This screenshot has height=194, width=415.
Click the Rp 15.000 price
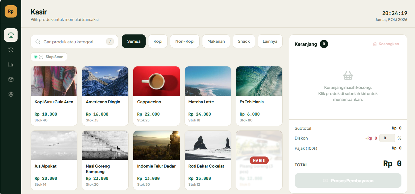tap(200, 178)
